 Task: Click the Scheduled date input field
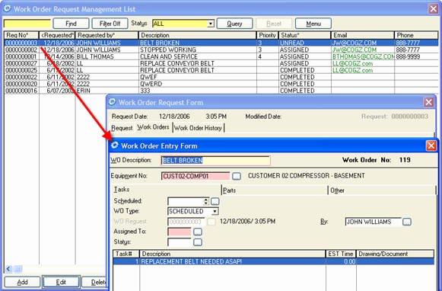click(x=186, y=201)
